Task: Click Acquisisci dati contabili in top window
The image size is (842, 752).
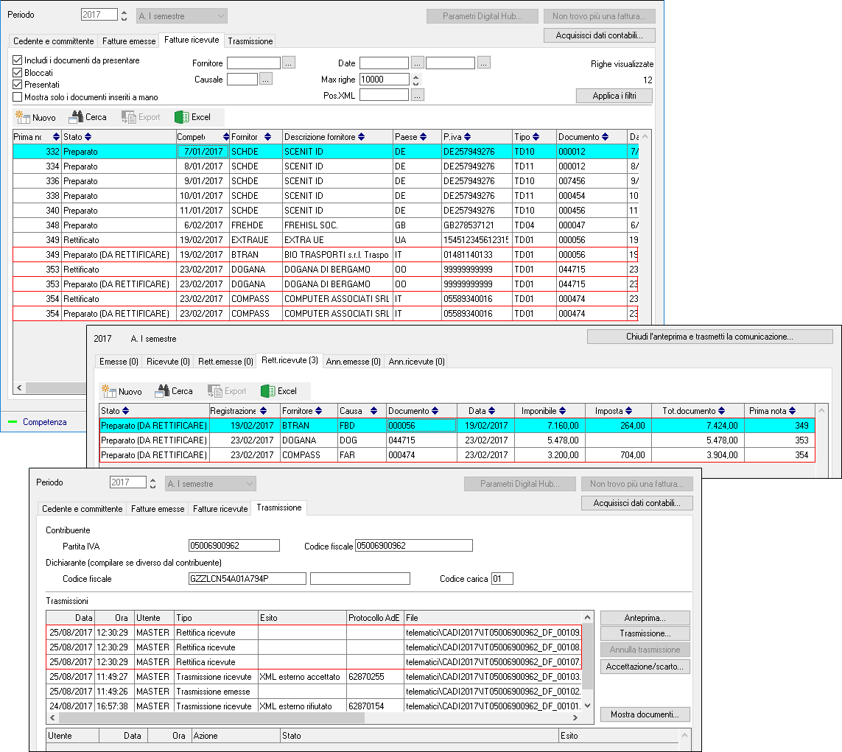Action: (x=600, y=35)
